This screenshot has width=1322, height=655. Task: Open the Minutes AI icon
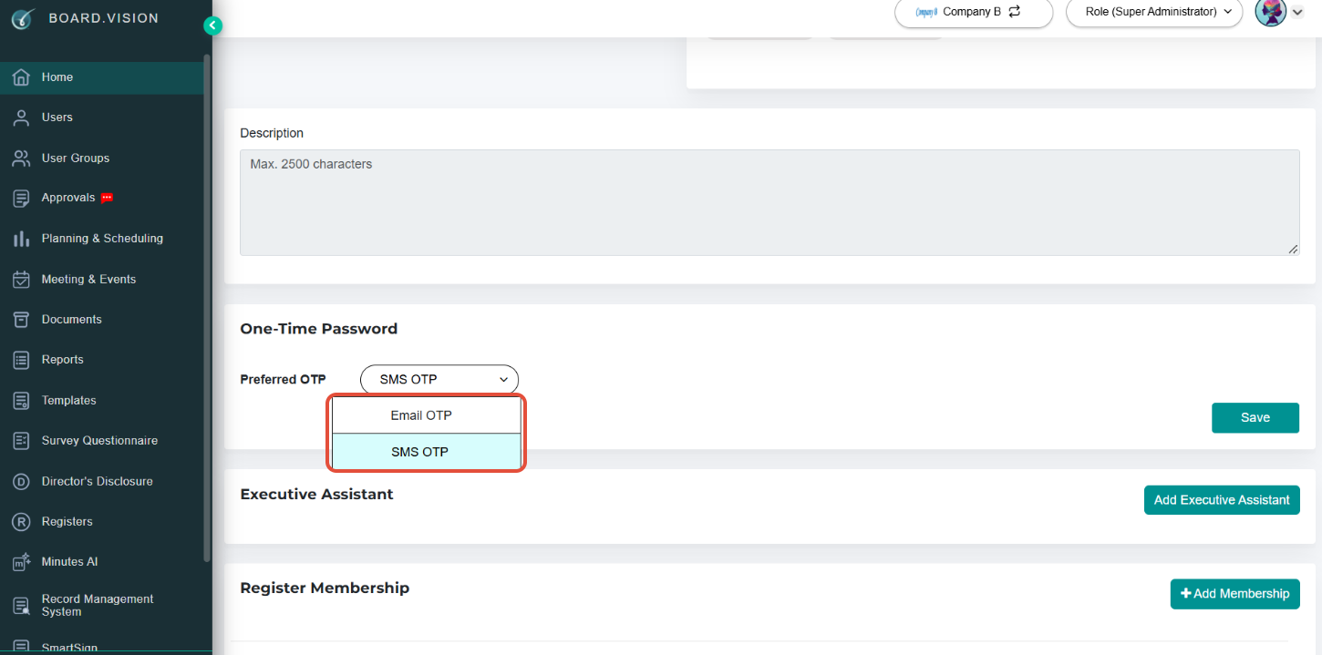21,562
